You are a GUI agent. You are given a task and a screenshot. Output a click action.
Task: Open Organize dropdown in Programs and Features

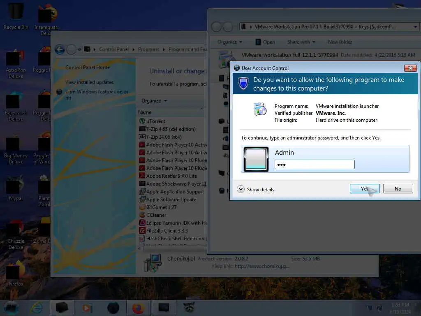[154, 101]
